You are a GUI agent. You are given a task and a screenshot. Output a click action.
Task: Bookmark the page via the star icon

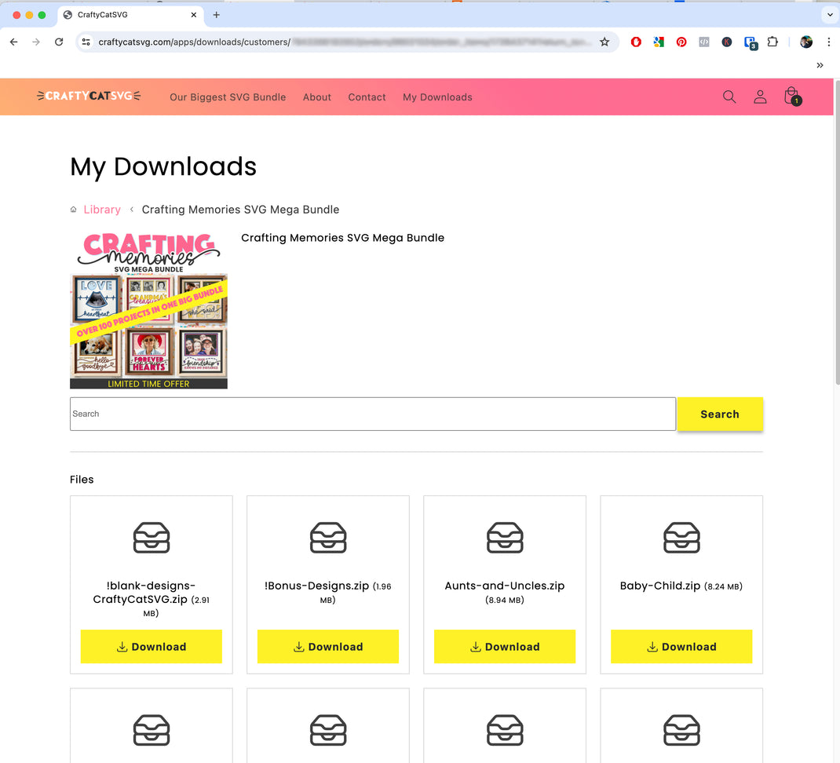604,42
